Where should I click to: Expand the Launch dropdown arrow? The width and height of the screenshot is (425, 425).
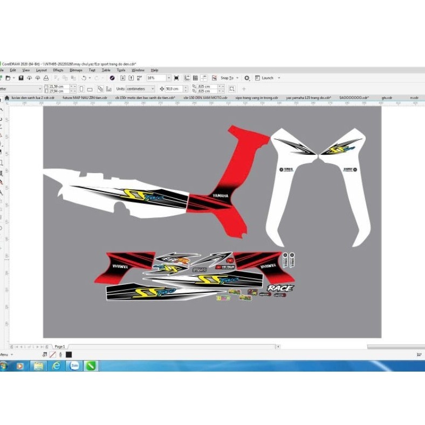pyautogui.click(x=279, y=78)
